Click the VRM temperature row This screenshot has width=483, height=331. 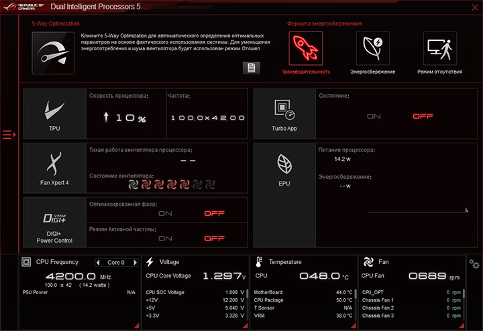pos(303,316)
